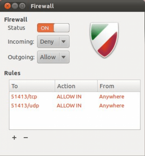Open the Incoming Deny dropdown
Image resolution: width=145 pixels, height=156 pixels.
[53, 42]
